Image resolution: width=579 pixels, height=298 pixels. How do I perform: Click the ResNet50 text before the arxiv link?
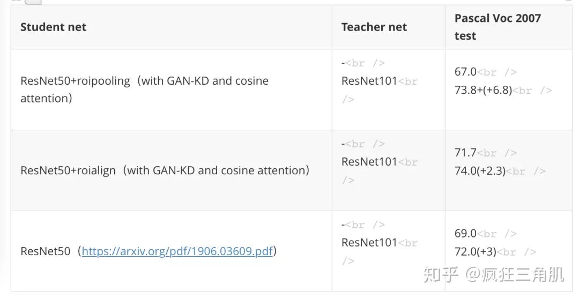45,251
